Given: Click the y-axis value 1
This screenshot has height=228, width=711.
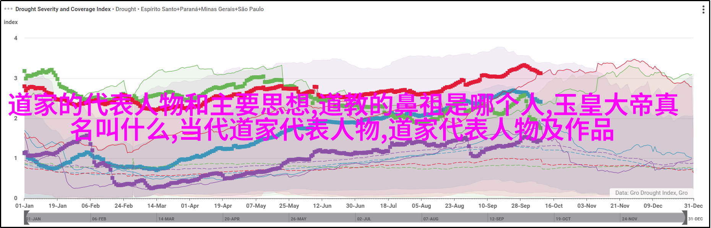Looking at the screenshot, I should tap(16, 158).
